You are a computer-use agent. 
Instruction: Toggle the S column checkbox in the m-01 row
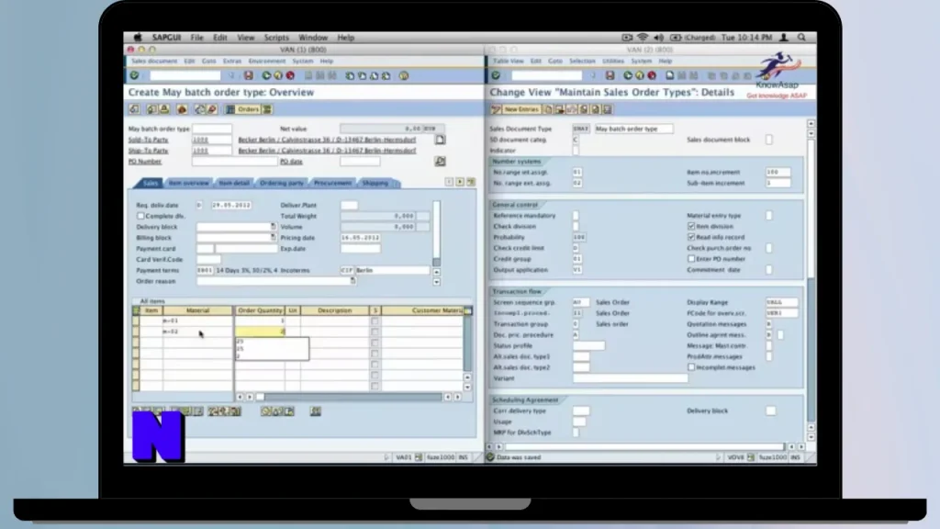[x=375, y=321]
